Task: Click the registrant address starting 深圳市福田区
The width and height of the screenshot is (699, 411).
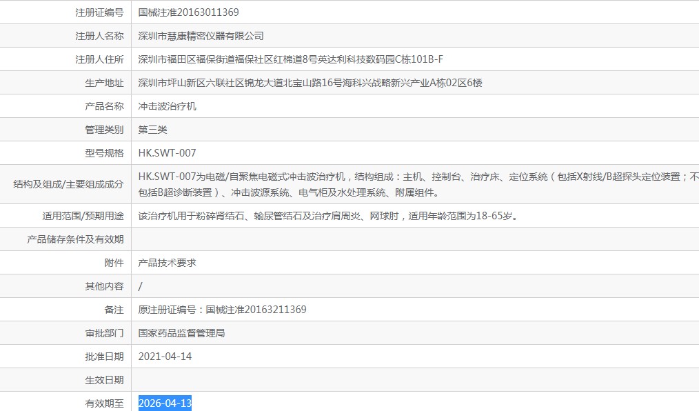Action: point(291,59)
